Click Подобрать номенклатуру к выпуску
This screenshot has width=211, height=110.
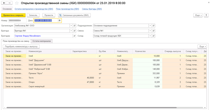click(x=21, y=47)
